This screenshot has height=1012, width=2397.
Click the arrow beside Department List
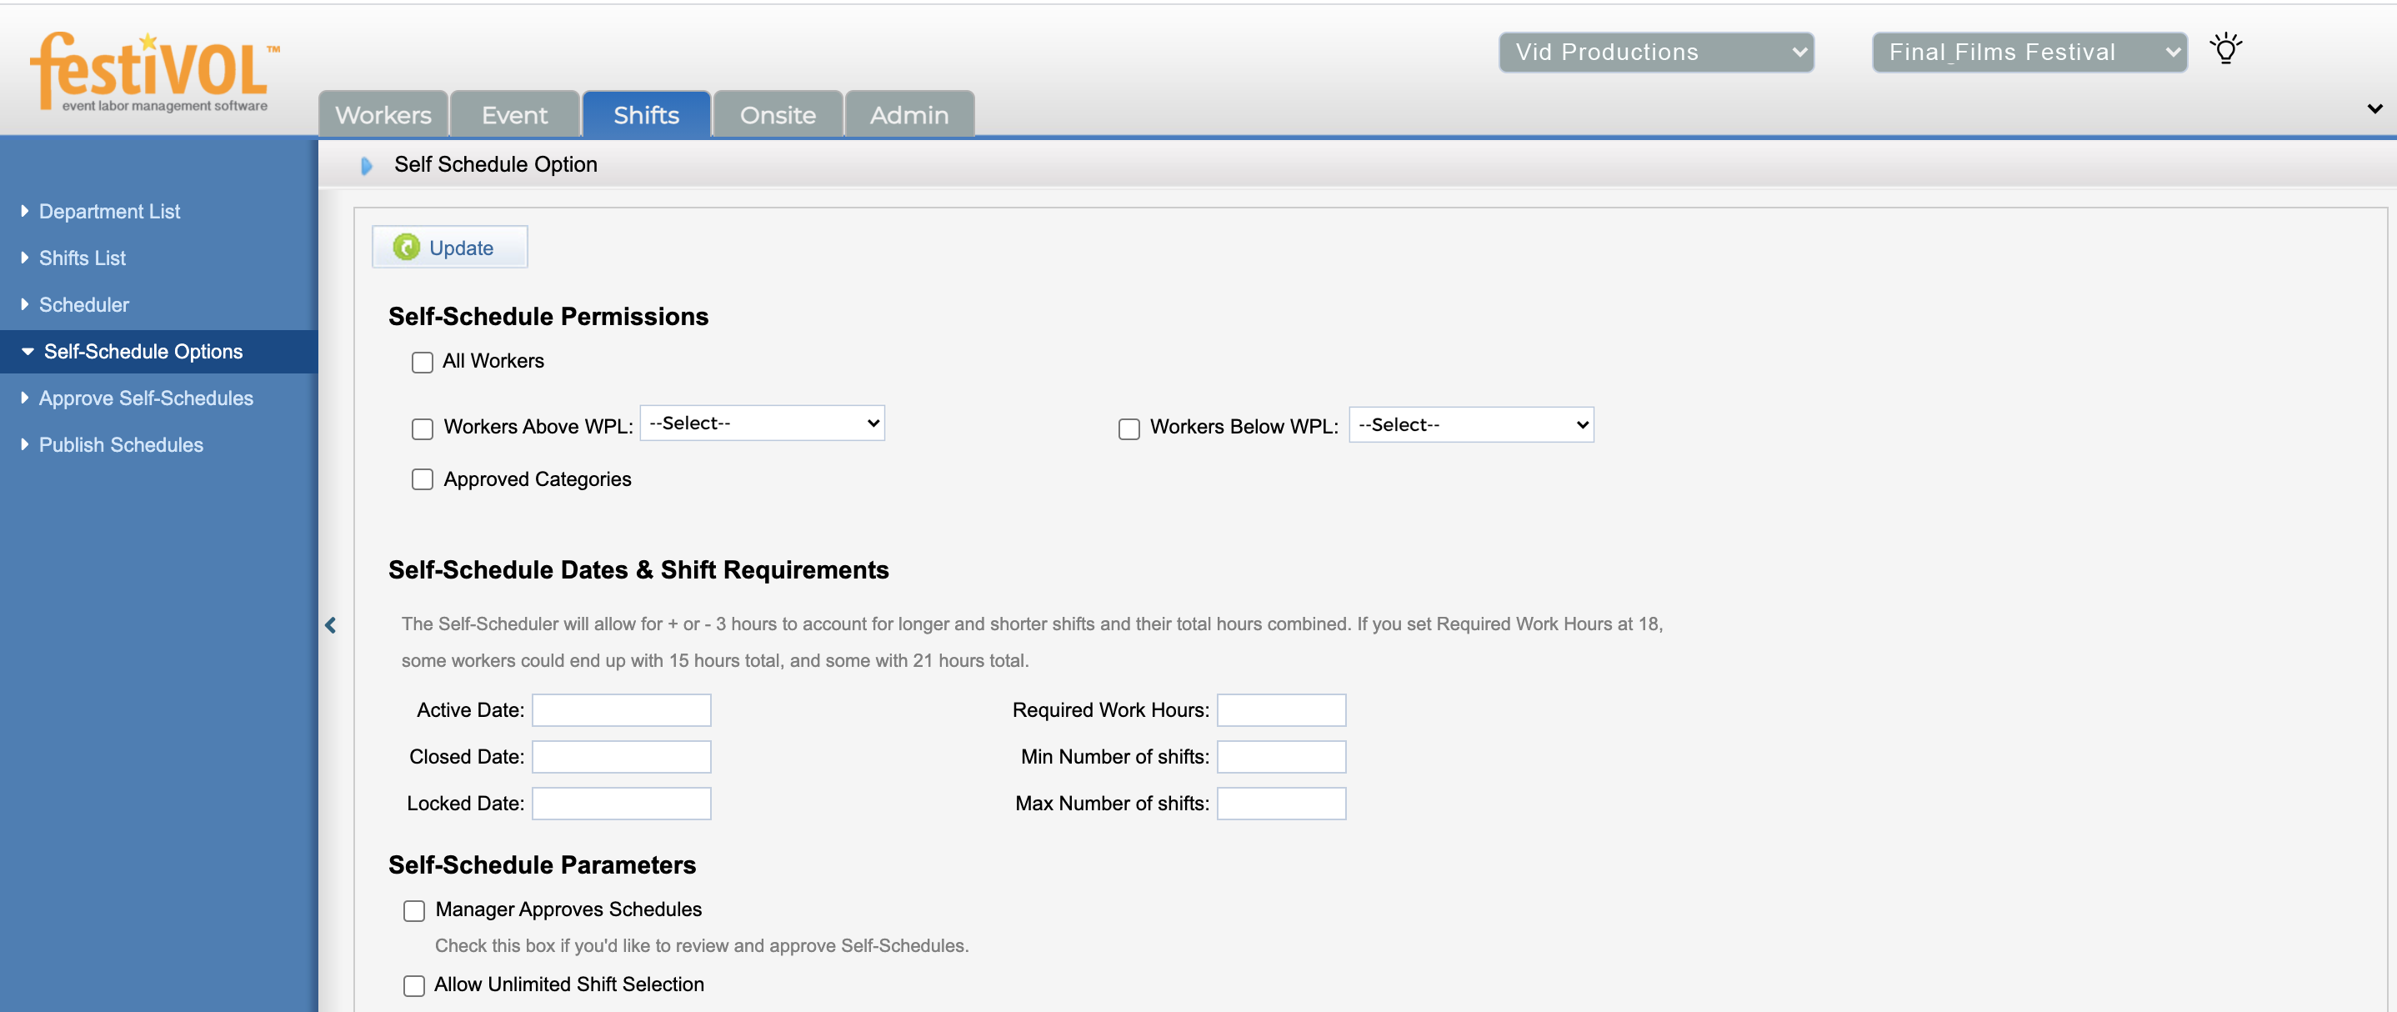25,212
